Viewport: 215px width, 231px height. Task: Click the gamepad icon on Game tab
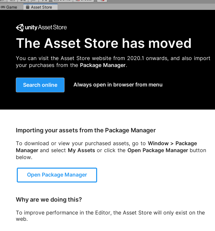[3, 7]
